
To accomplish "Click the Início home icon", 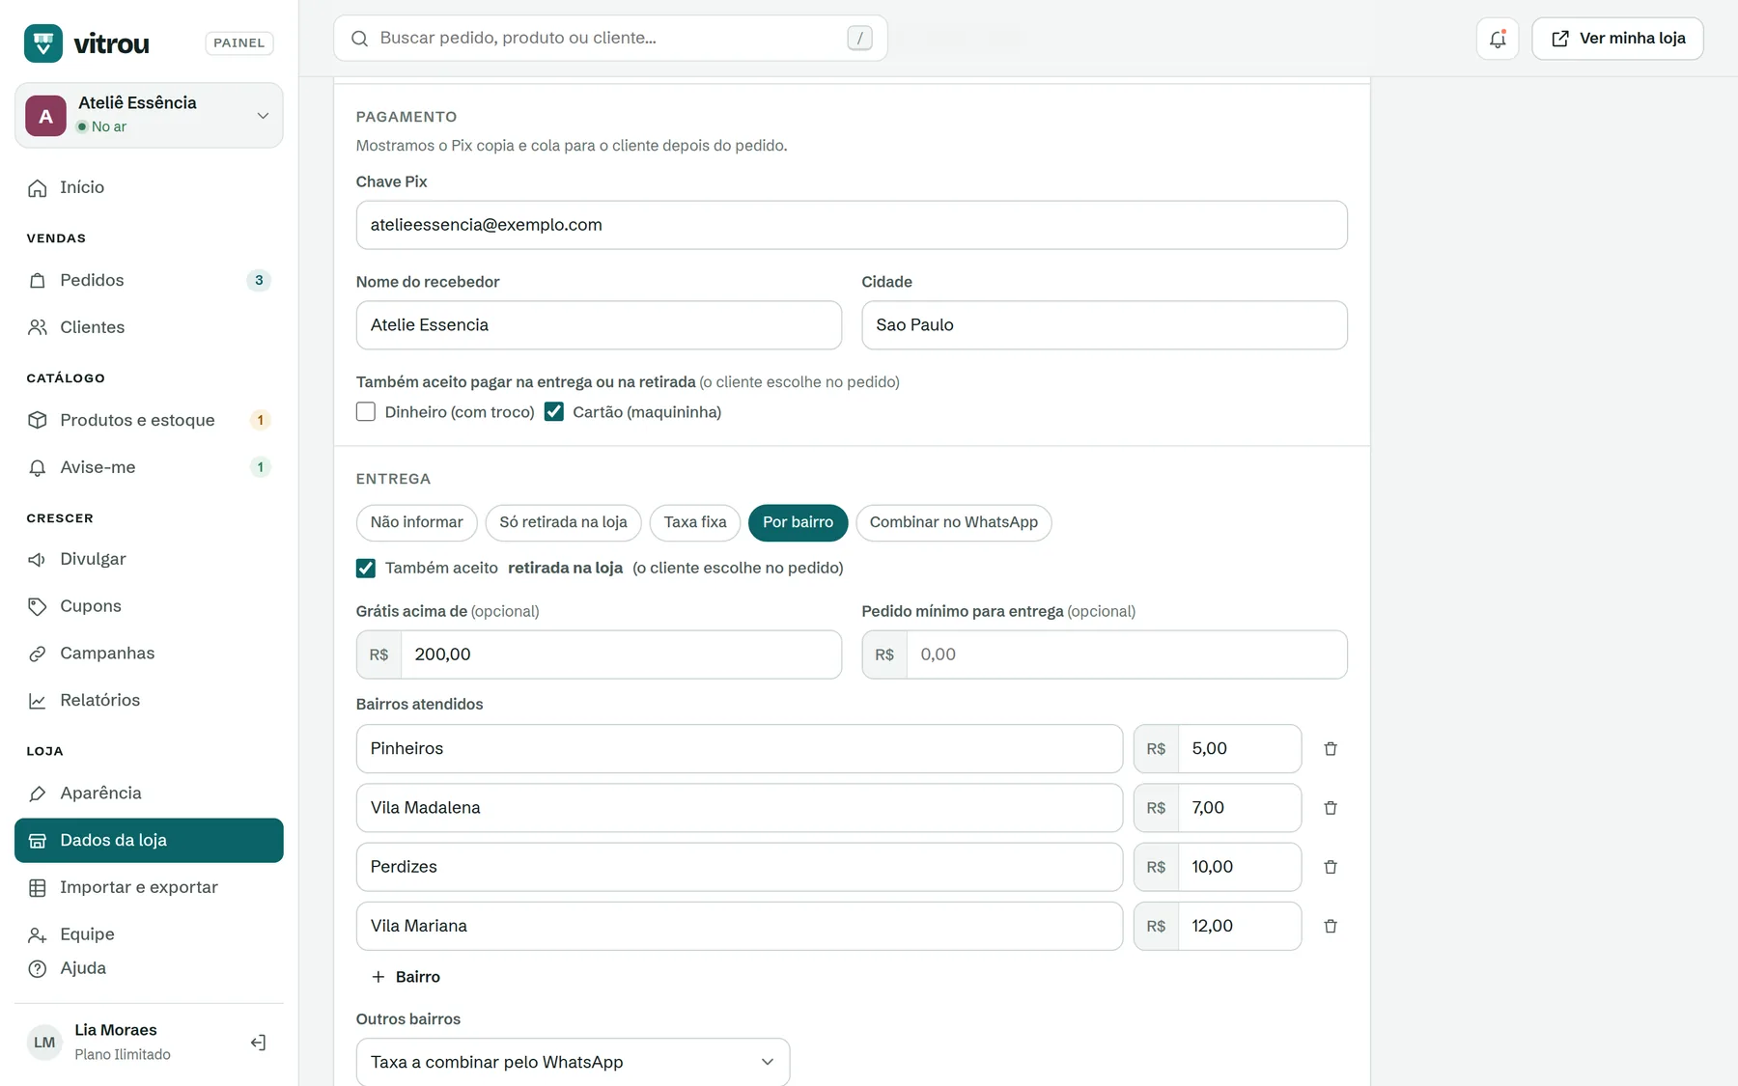I will point(38,188).
